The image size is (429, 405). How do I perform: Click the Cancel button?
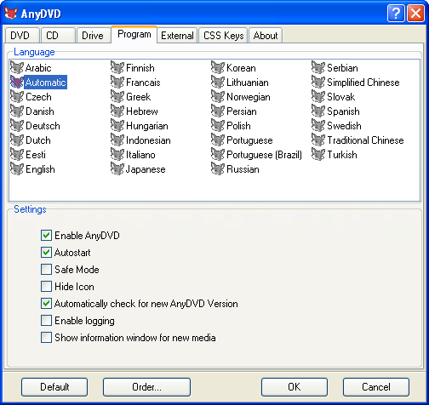coord(376,387)
